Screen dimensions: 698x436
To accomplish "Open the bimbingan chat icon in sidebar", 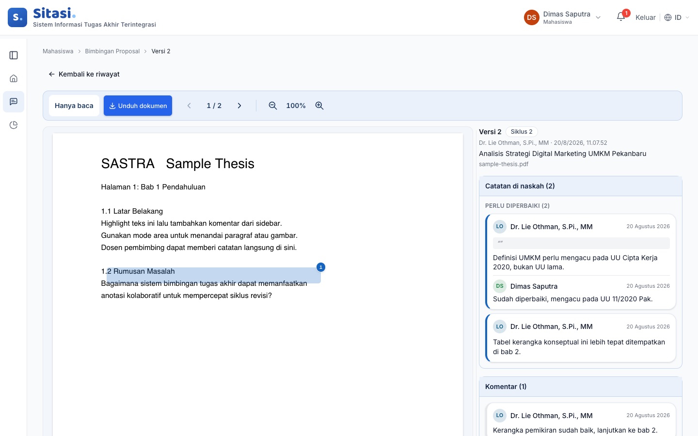I will 14,102.
